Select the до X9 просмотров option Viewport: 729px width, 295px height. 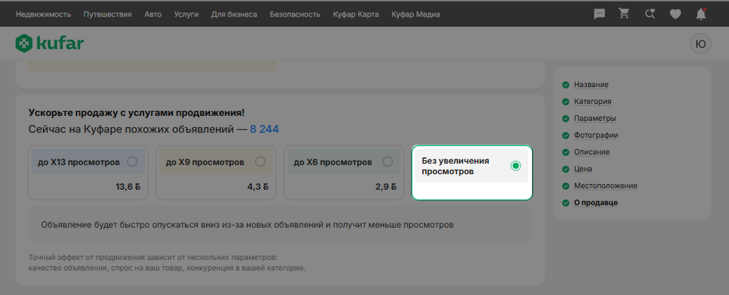216,173
